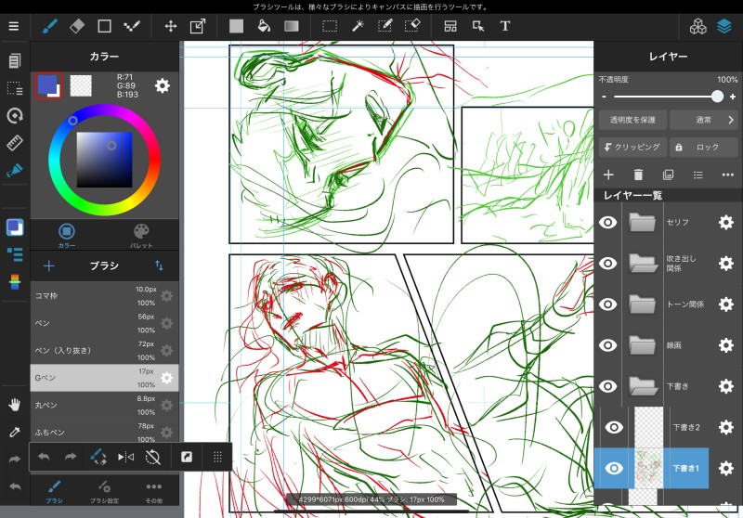The width and height of the screenshot is (743, 518).
Task: Select the Shape rectangle tool
Action: pyautogui.click(x=104, y=26)
